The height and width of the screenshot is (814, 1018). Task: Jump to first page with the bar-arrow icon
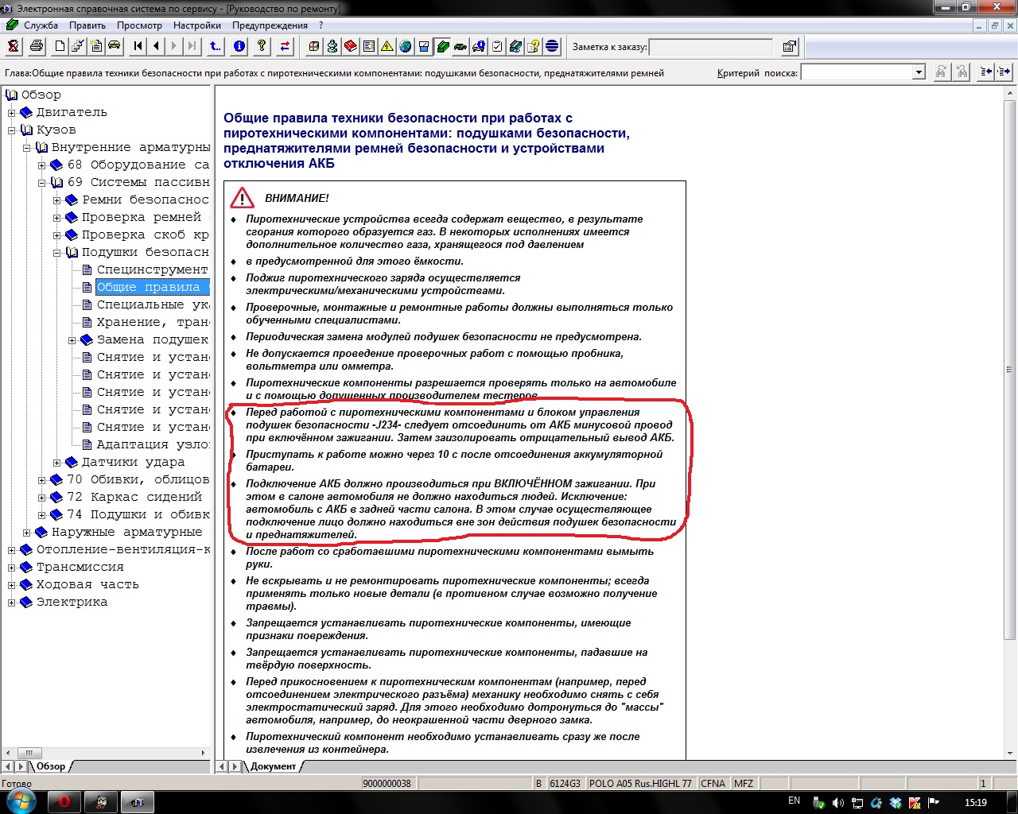138,46
